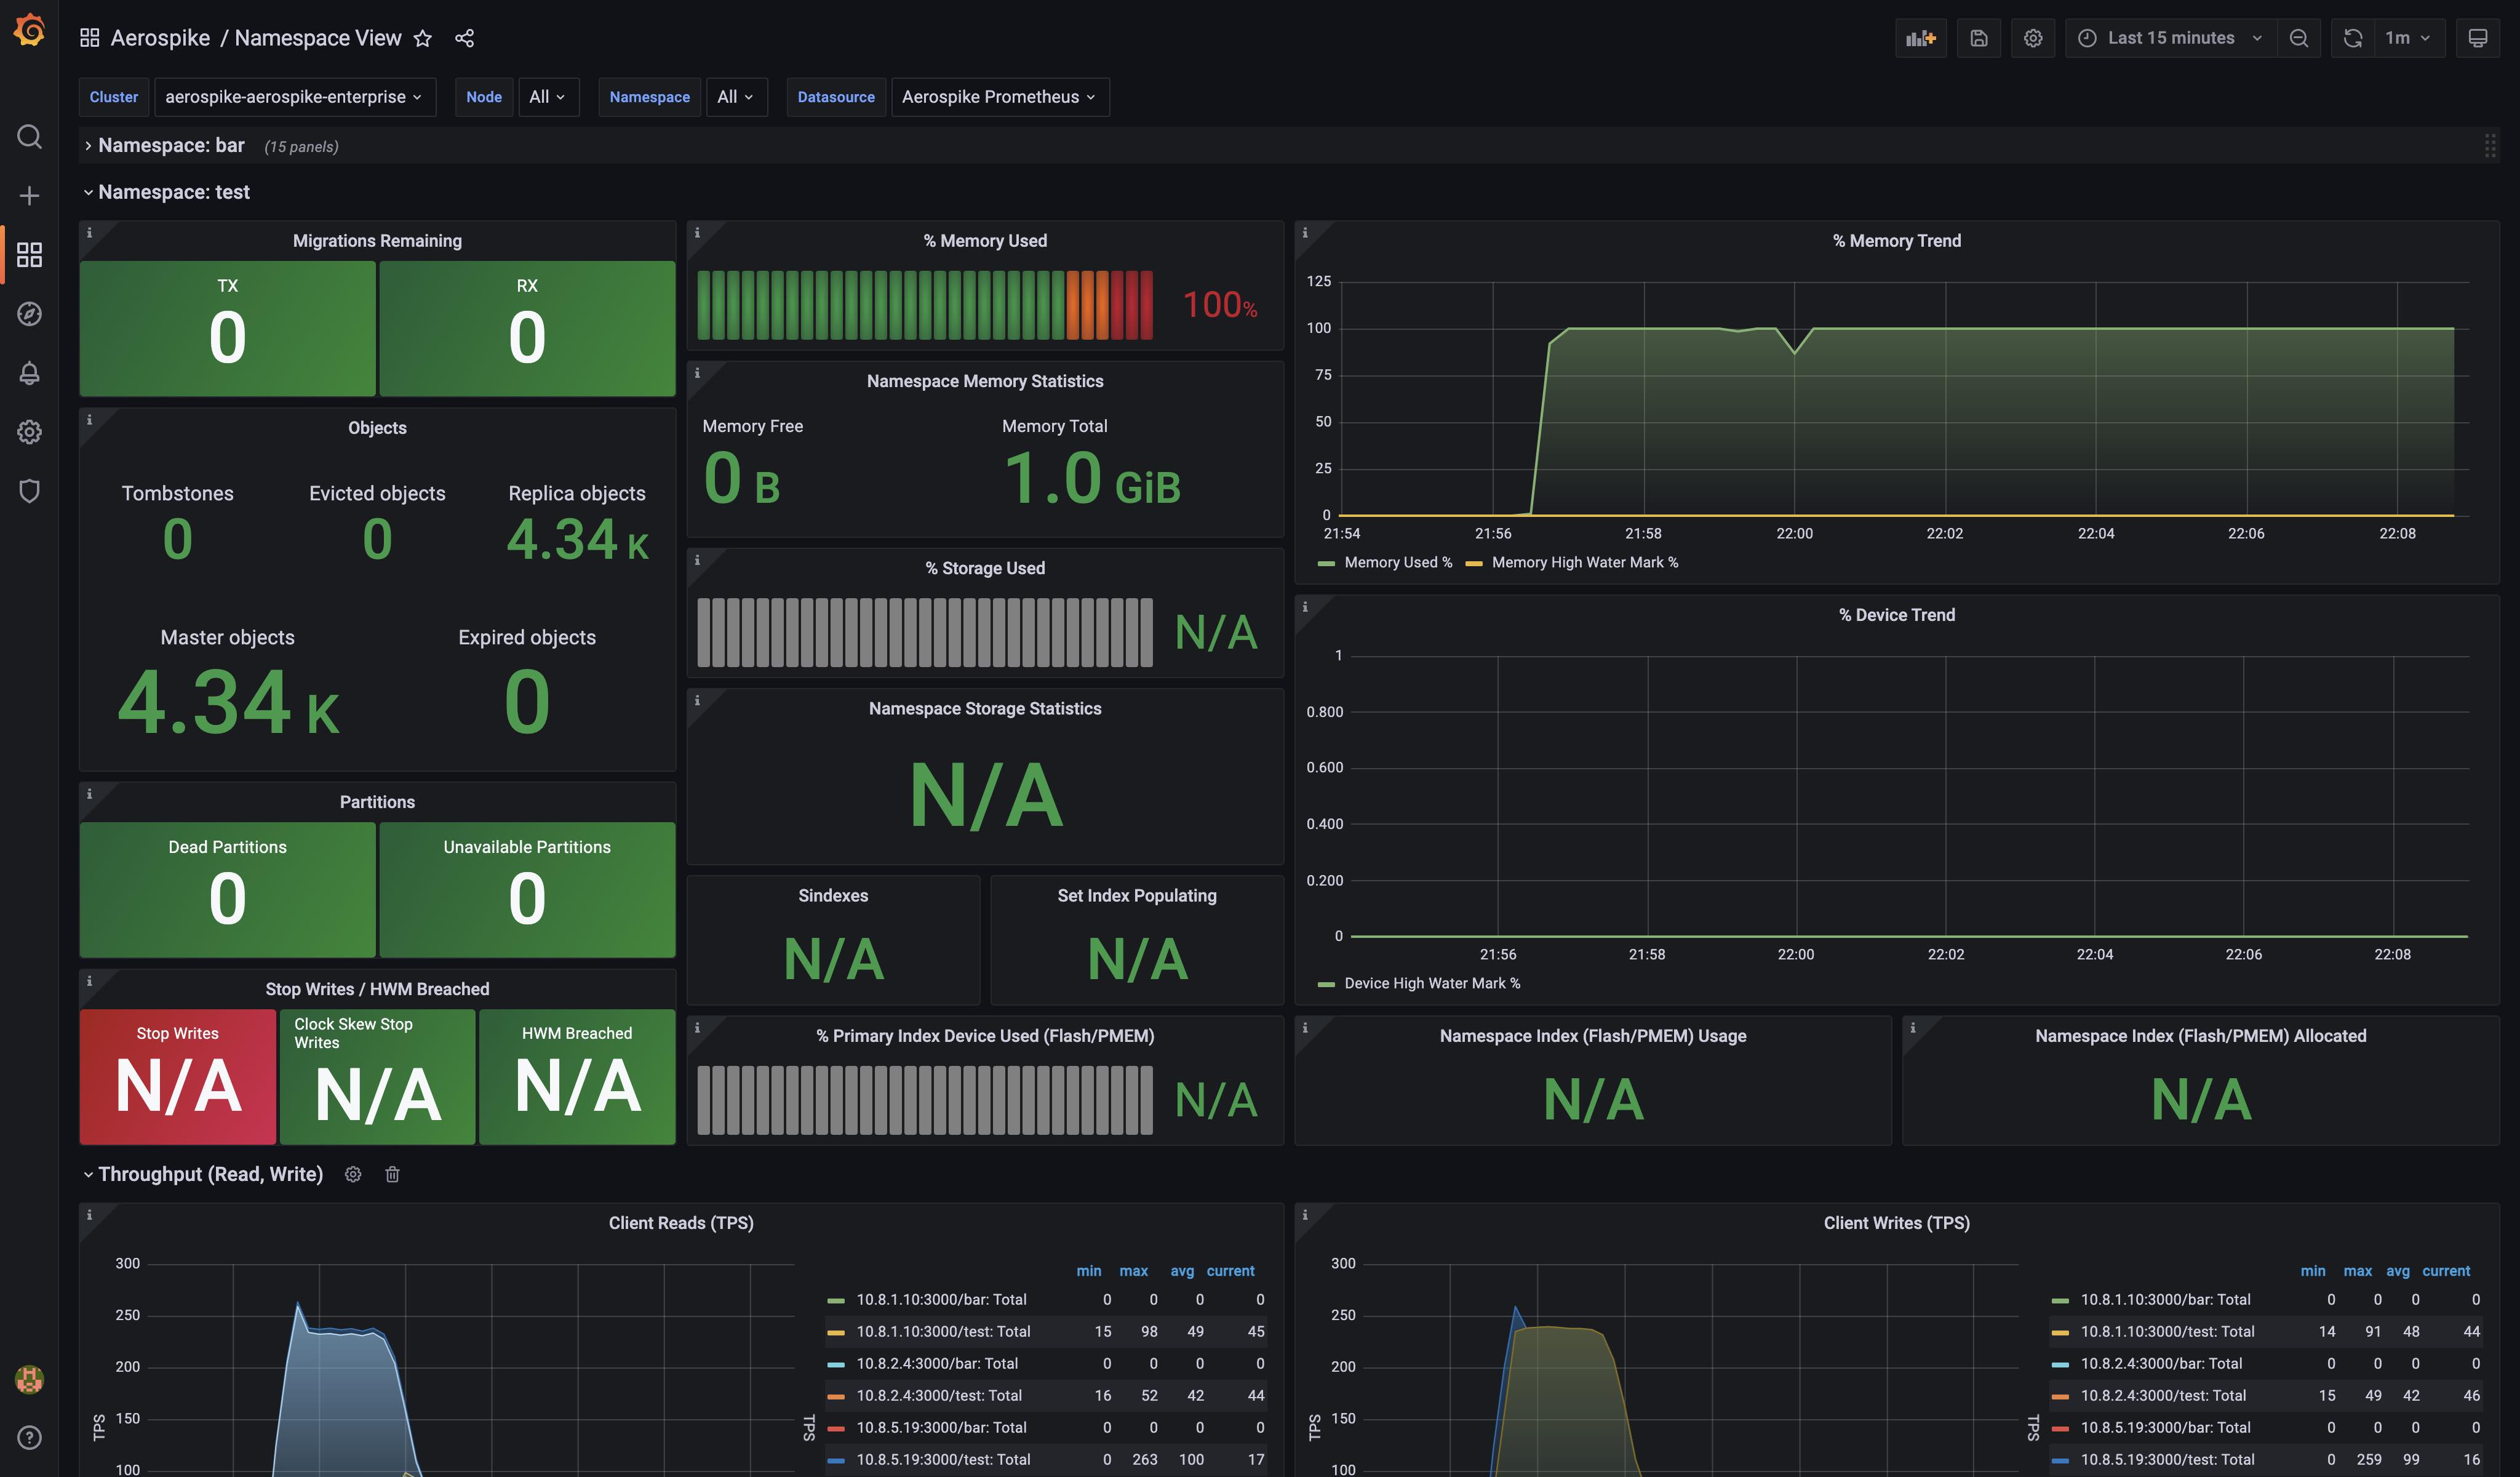
Task: Toggle Device High Water Mark % legend series
Action: [x=1431, y=984]
